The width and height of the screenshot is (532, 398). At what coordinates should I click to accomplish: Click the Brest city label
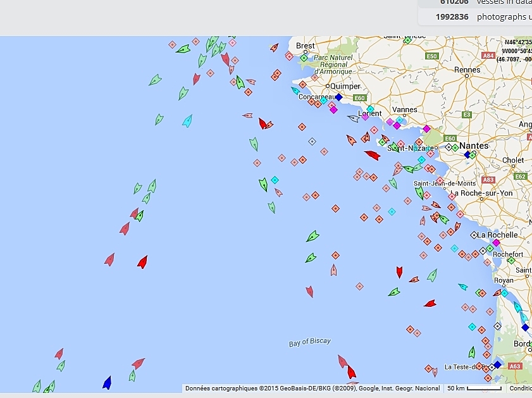(306, 46)
